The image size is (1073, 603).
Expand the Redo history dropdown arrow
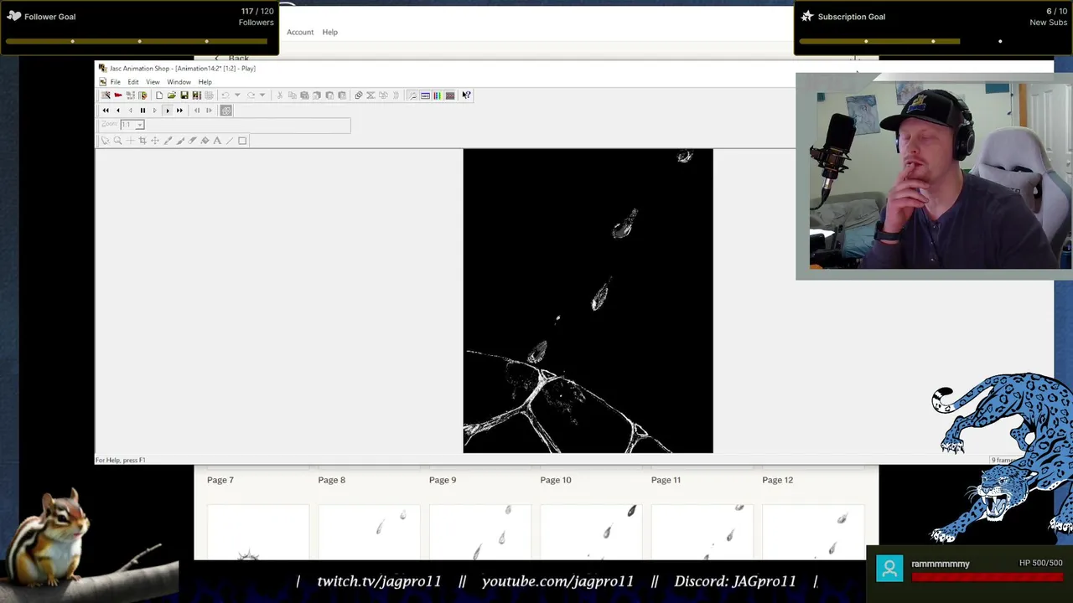click(262, 95)
